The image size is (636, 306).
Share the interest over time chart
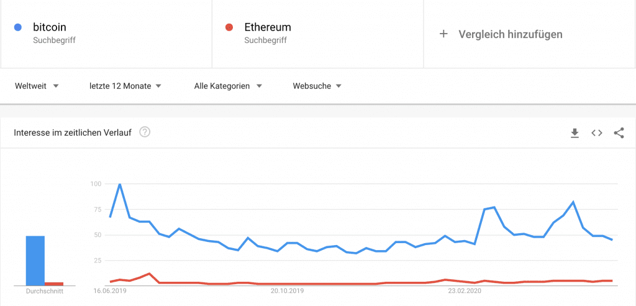tap(619, 132)
